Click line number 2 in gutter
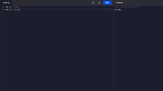Screen dimensions: 163x91 pyautogui.click(x=3, y=10)
